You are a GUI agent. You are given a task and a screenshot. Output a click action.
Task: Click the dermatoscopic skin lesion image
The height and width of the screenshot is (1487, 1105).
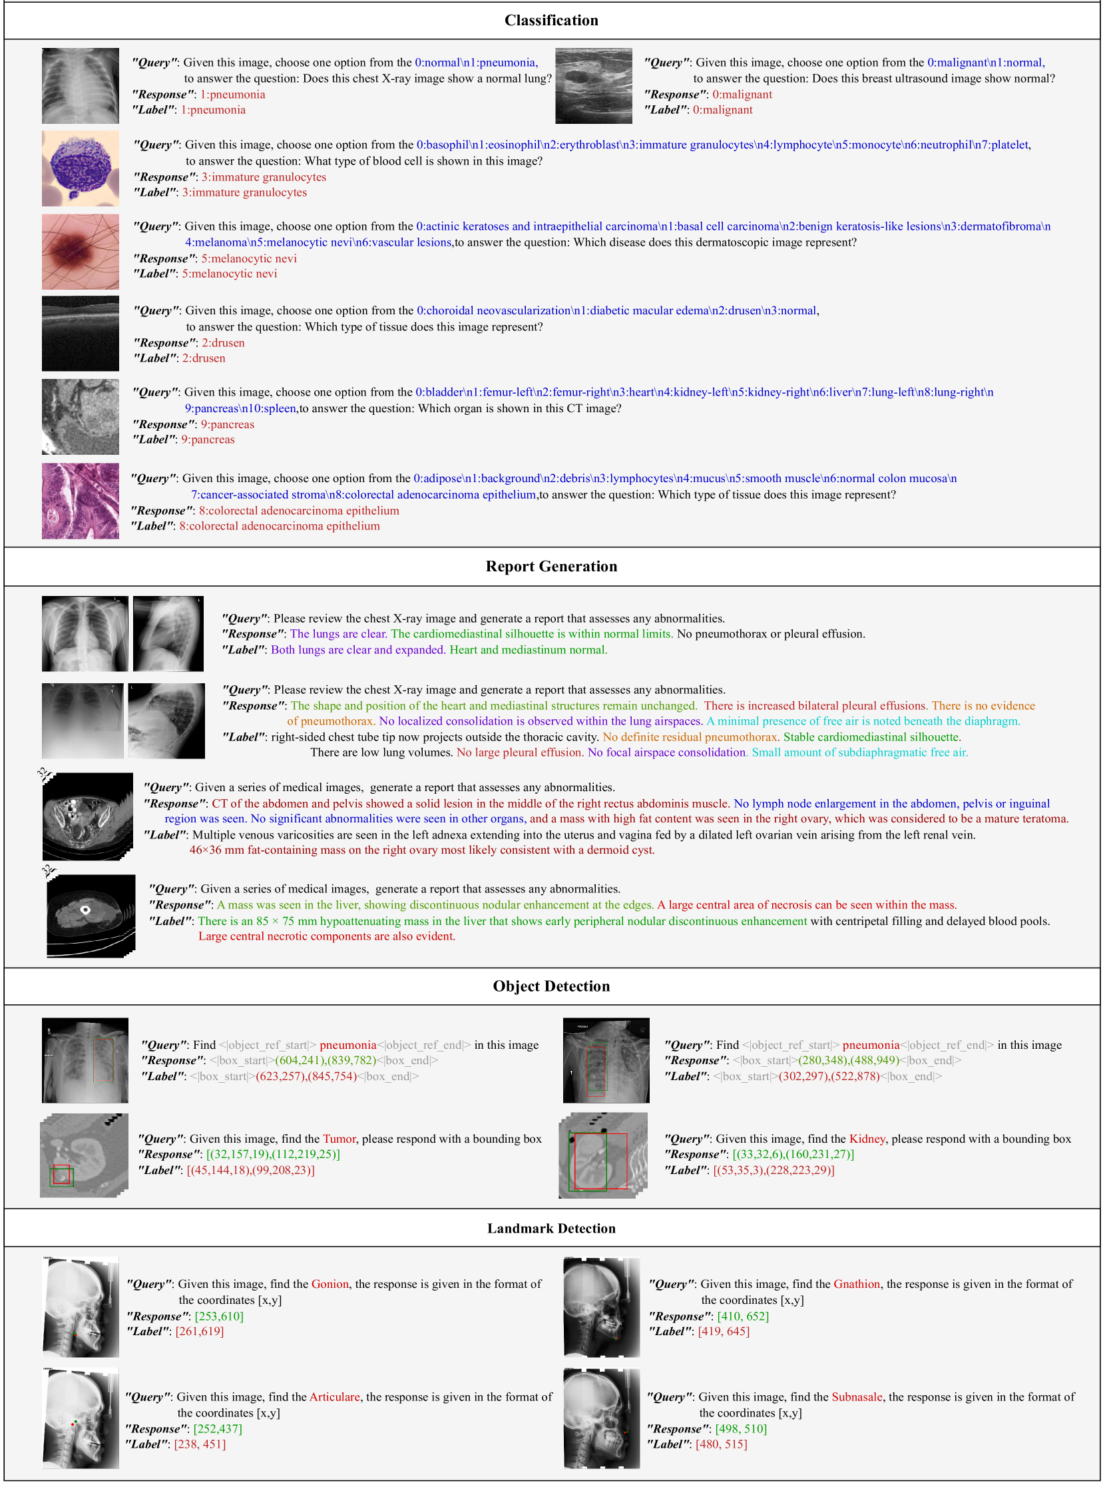click(81, 252)
